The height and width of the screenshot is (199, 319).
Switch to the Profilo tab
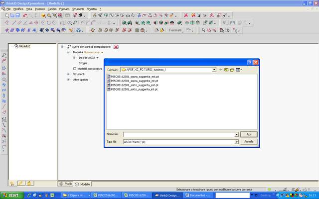coord(67,184)
